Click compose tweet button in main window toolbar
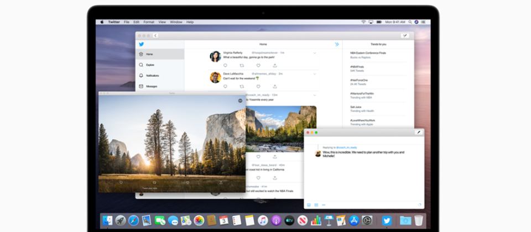531x232 pixels. [404, 35]
